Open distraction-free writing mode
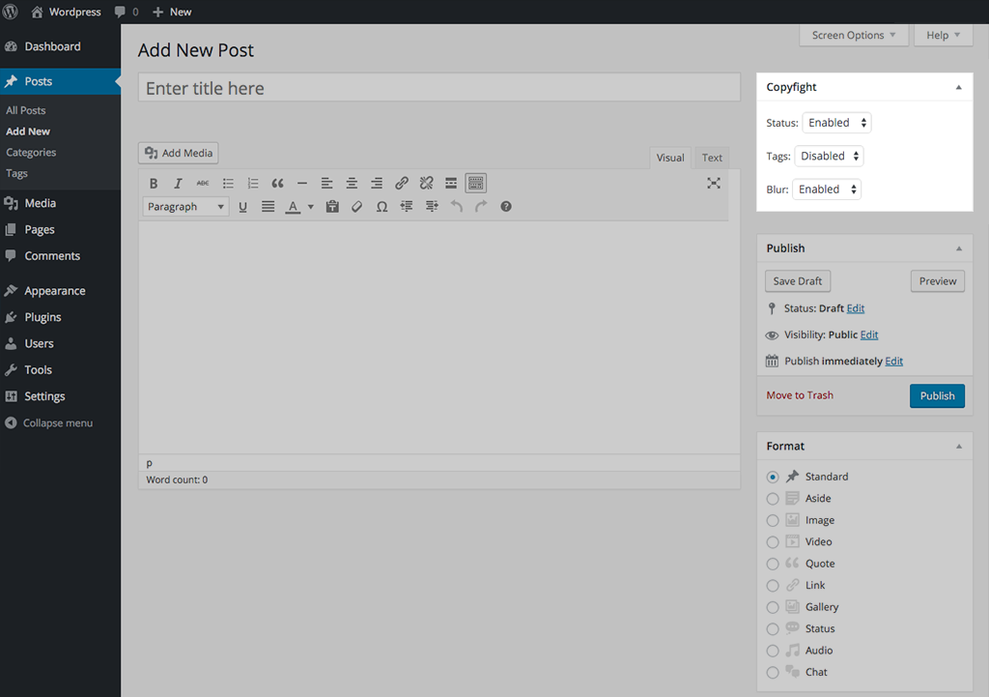The image size is (989, 697). [714, 183]
